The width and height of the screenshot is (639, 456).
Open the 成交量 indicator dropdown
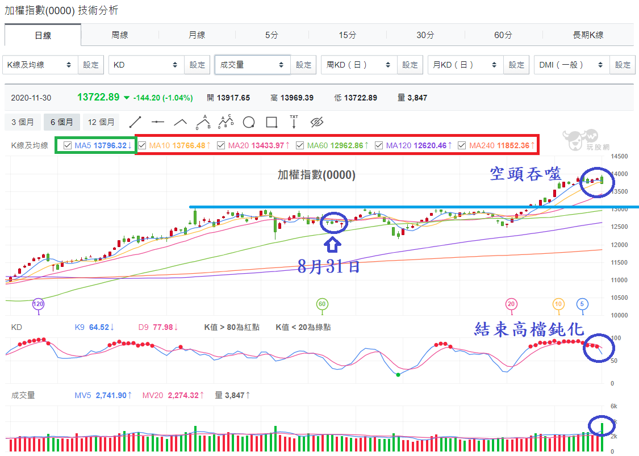click(x=253, y=65)
